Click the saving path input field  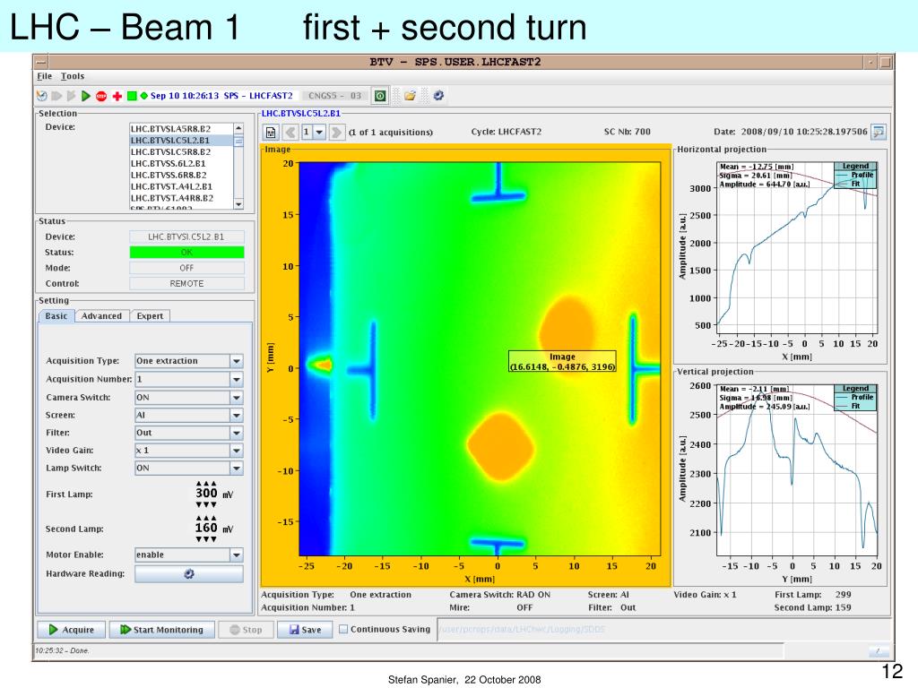pos(664,630)
